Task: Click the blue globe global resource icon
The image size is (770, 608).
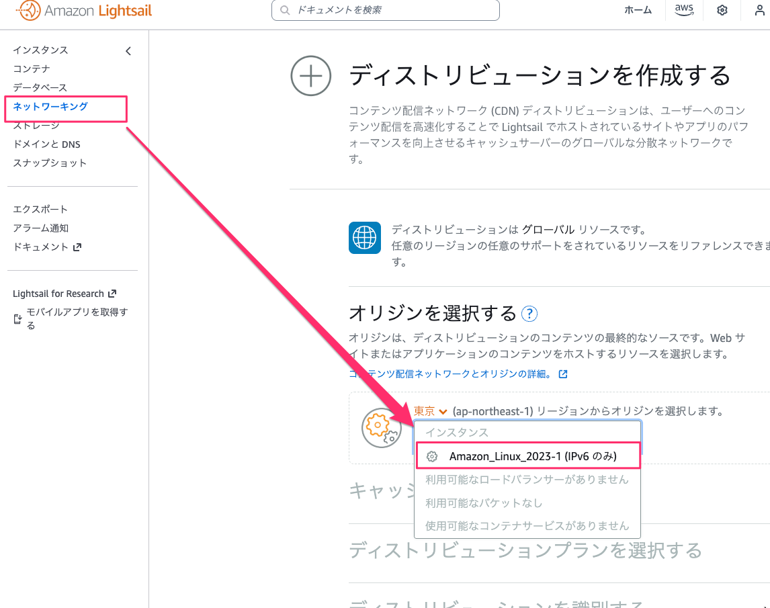Action: tap(364, 238)
